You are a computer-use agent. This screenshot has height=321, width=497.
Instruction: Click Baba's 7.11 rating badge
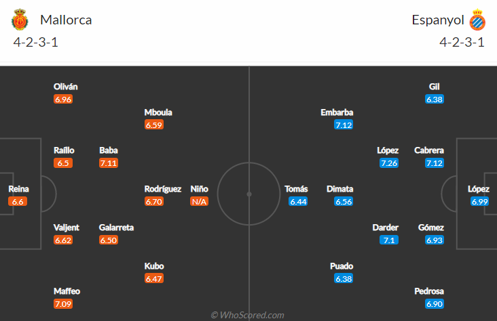(109, 163)
